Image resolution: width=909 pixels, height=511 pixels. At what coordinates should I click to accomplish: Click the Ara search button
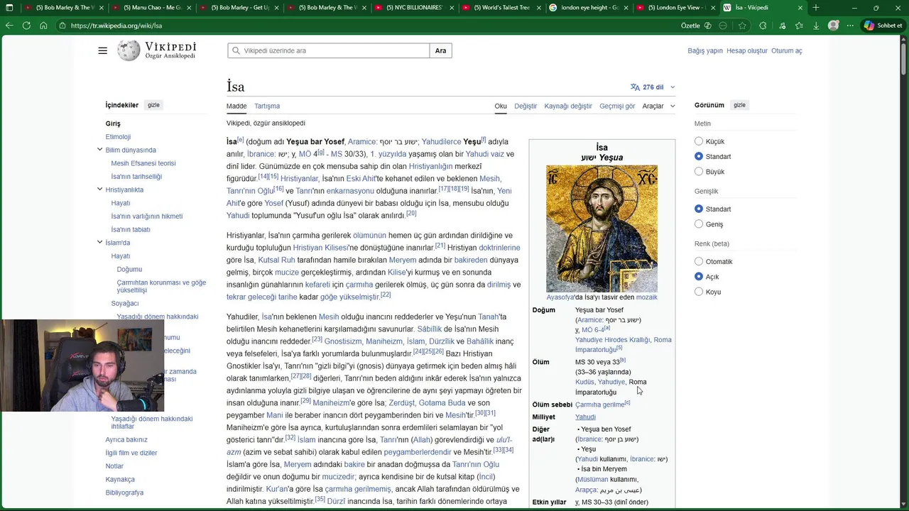[x=440, y=51]
